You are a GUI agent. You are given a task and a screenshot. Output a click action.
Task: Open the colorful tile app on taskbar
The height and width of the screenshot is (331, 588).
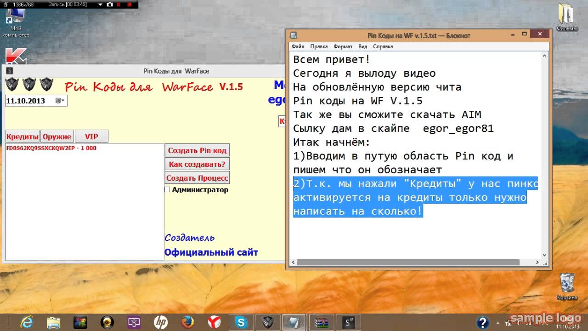tap(81, 322)
